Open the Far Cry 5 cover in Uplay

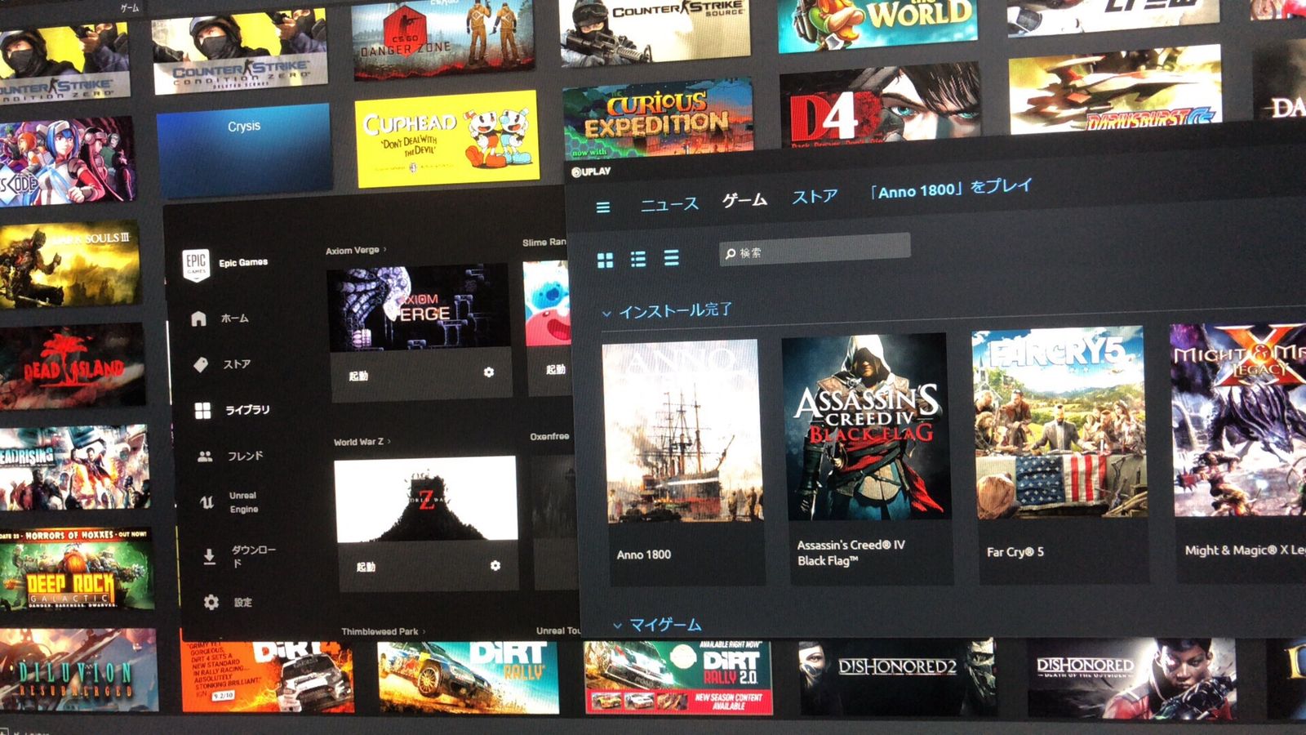click(1059, 423)
